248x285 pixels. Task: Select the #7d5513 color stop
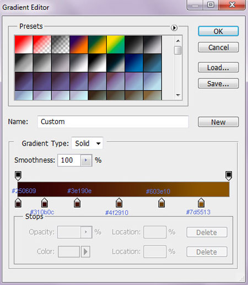point(201,203)
